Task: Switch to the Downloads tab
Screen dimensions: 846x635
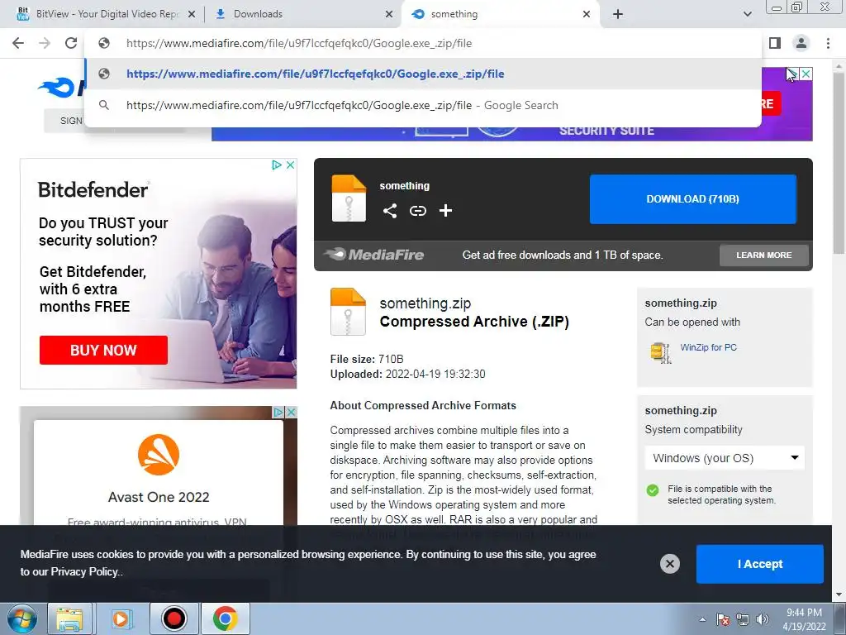Action: click(x=302, y=14)
